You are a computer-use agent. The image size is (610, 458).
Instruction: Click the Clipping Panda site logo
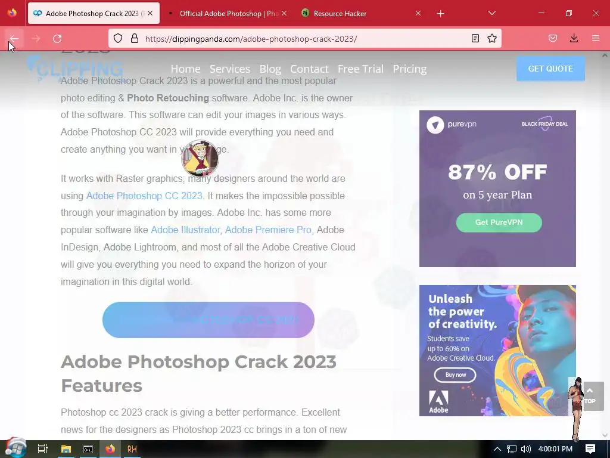point(76,69)
